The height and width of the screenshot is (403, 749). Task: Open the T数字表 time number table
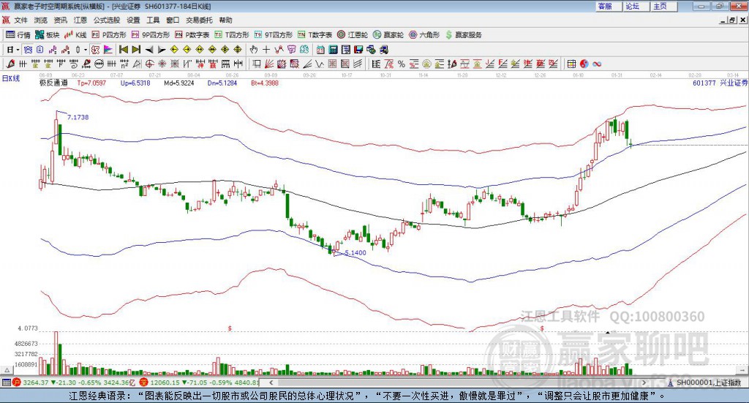point(315,35)
